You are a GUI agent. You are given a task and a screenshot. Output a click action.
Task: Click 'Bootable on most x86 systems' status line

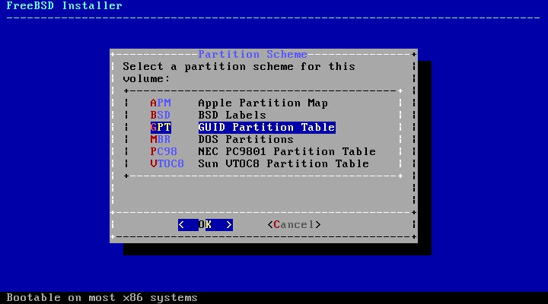(x=102, y=298)
